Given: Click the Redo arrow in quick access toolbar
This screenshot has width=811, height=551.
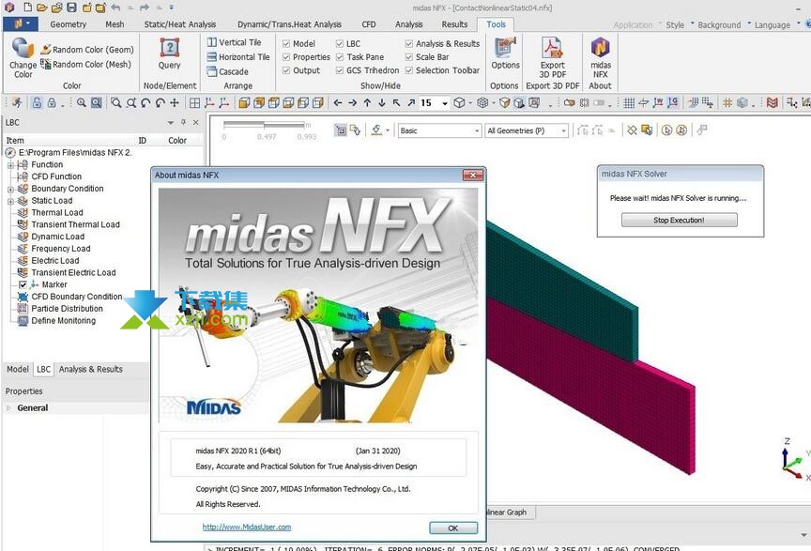Looking at the screenshot, I should tap(145, 8).
